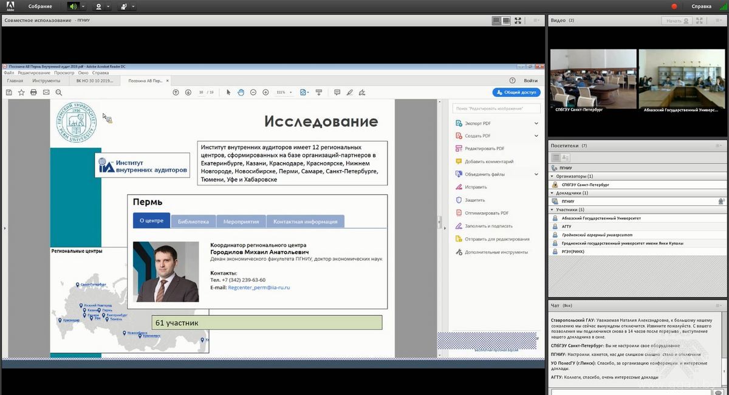This screenshot has width=729, height=395.
Task: Open Video pod options menu
Action: click(x=720, y=20)
